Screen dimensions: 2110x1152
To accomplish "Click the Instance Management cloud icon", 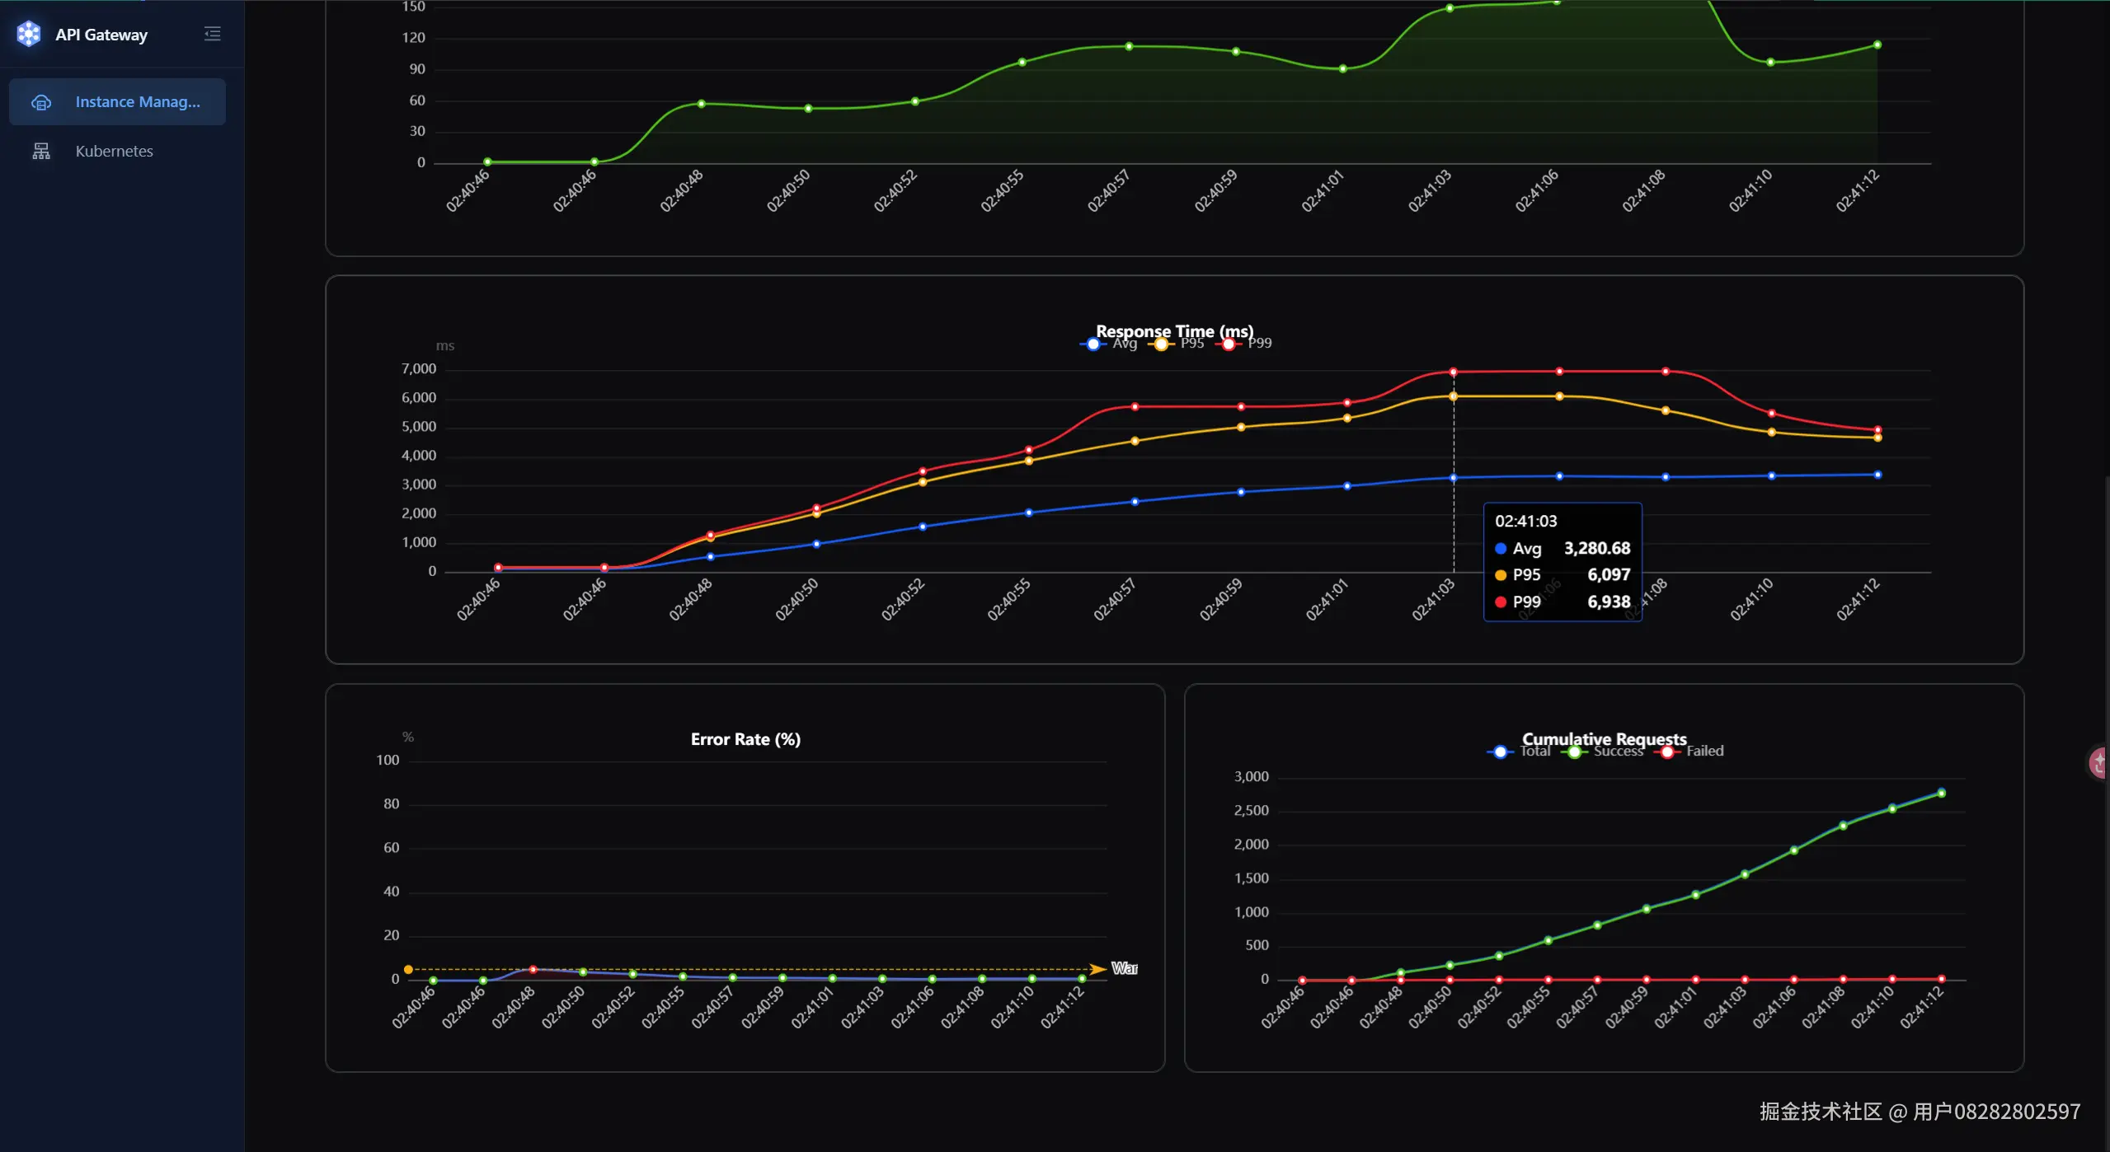I will (x=41, y=102).
